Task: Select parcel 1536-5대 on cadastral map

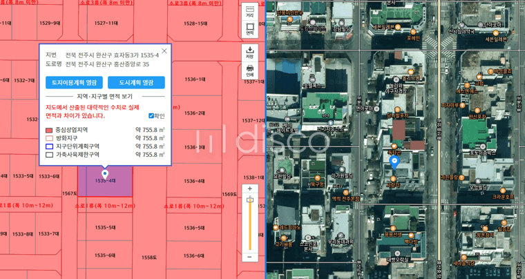Action: pyautogui.click(x=194, y=228)
